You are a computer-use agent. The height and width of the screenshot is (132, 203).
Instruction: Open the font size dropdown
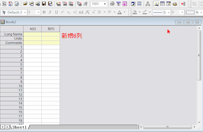point(39,12)
